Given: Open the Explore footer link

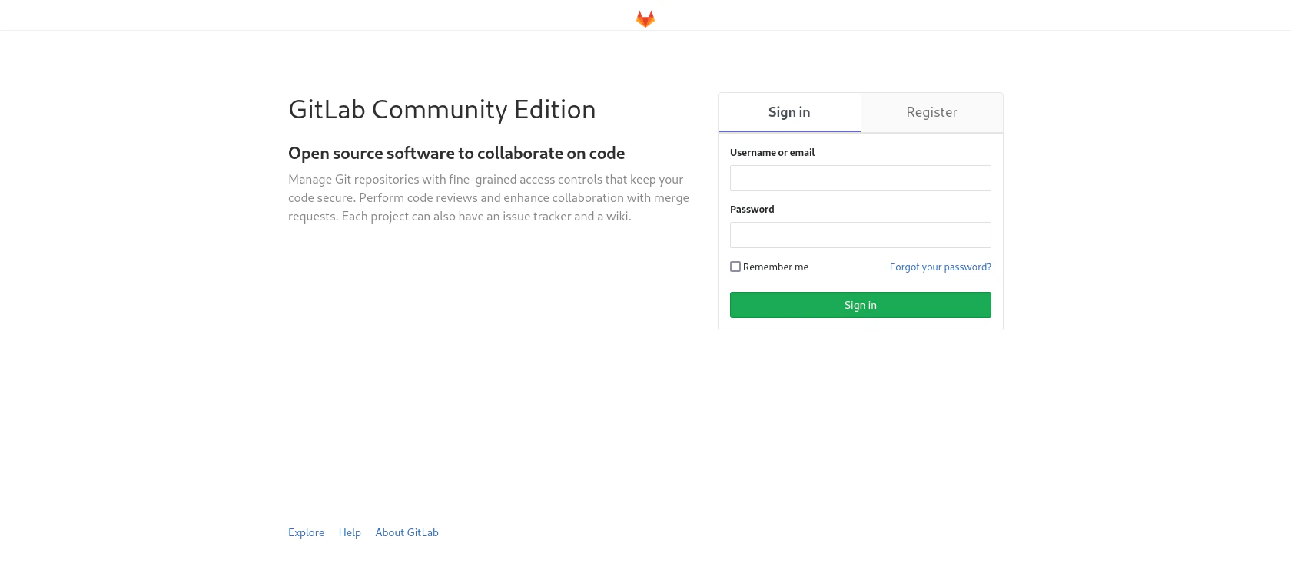Looking at the screenshot, I should pyautogui.click(x=306, y=532).
